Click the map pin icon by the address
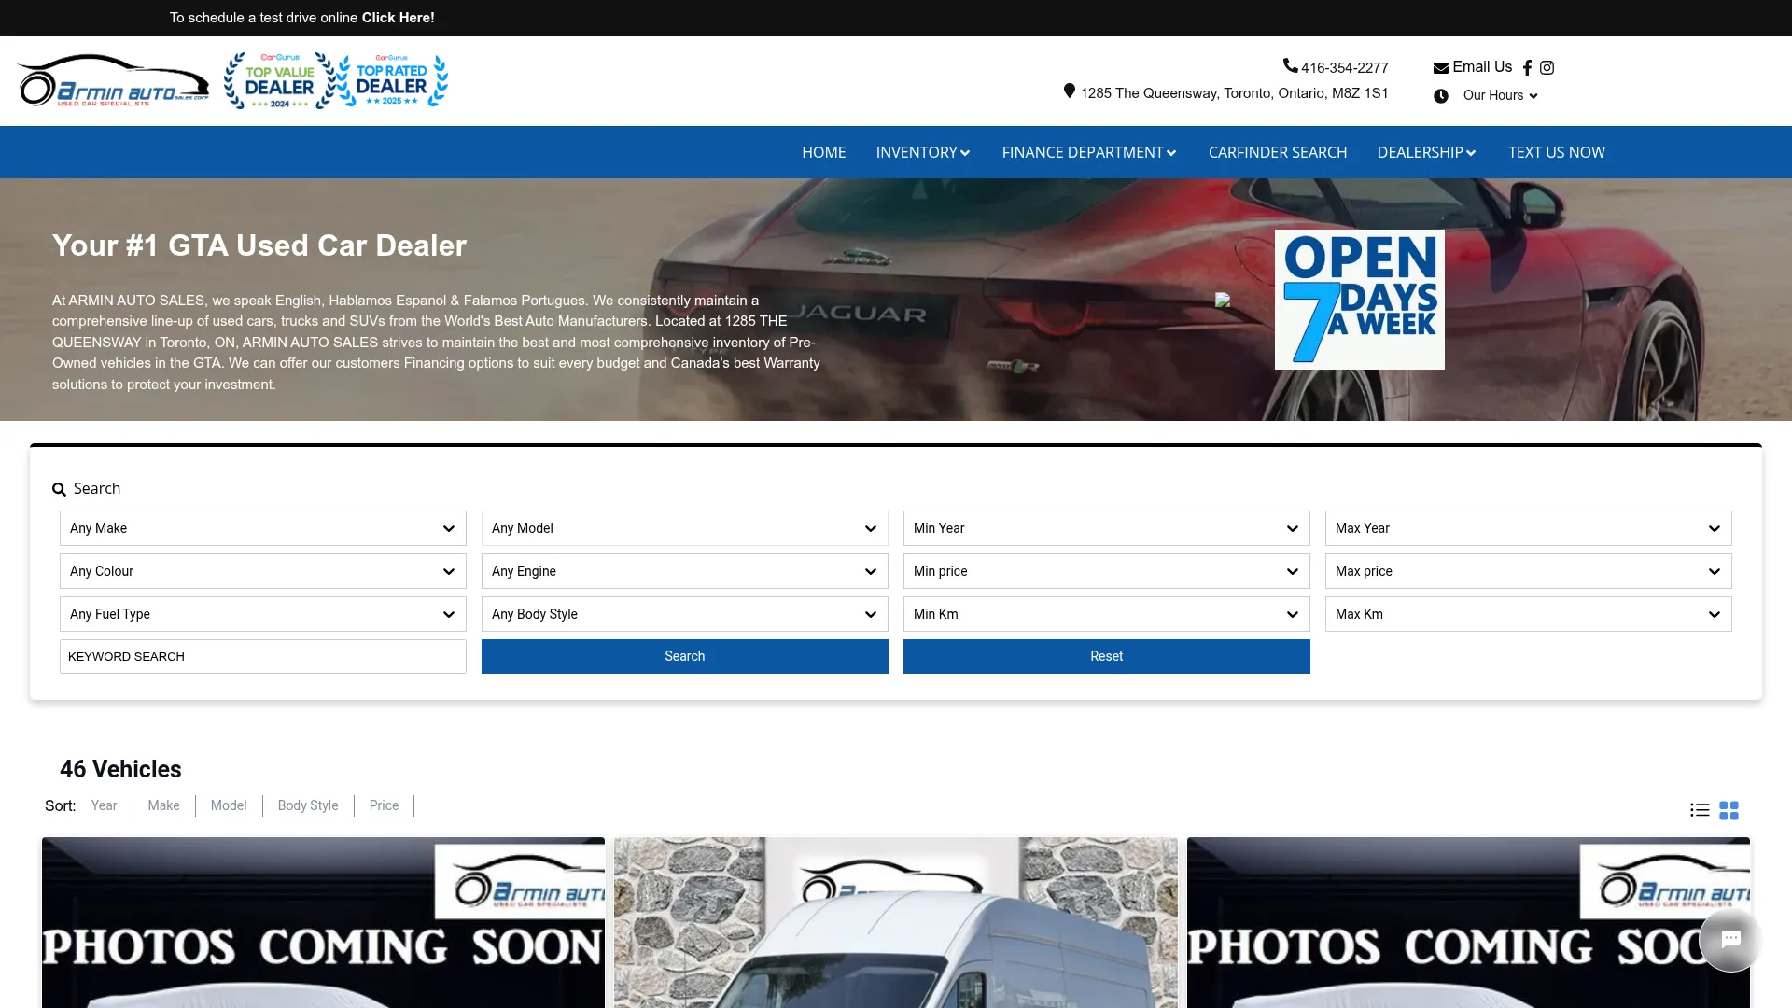 (1070, 91)
